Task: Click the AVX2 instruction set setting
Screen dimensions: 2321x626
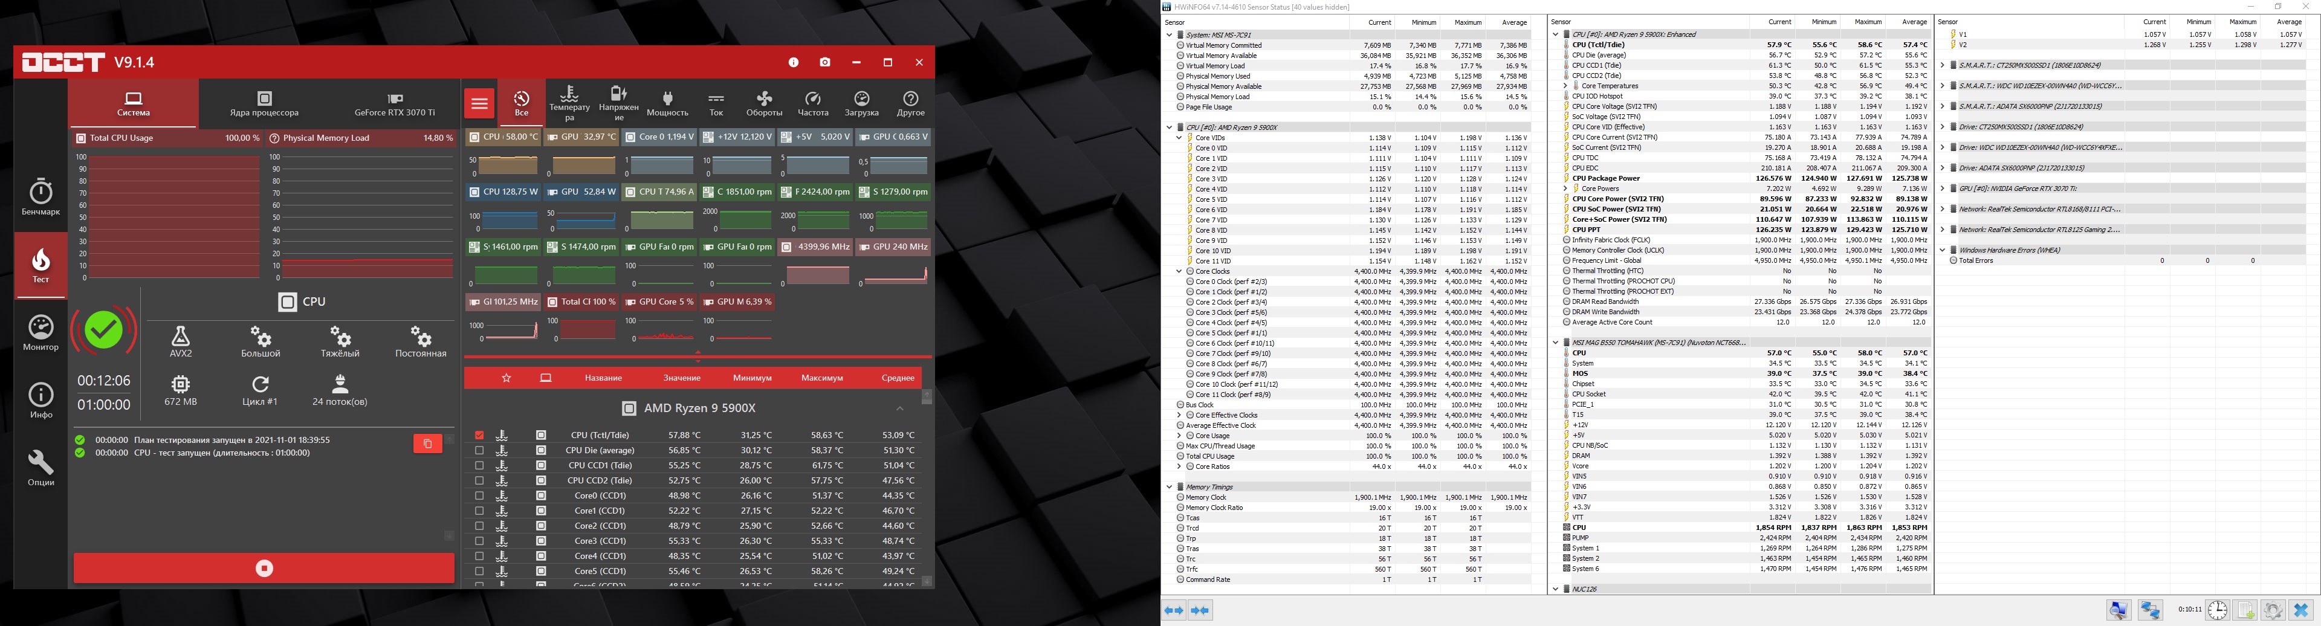Action: point(181,341)
